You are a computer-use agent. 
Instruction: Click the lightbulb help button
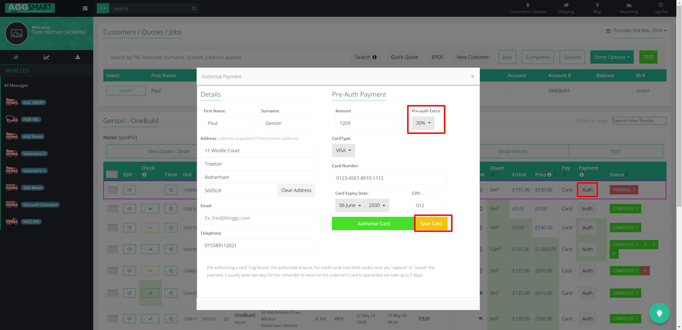[x=659, y=313]
